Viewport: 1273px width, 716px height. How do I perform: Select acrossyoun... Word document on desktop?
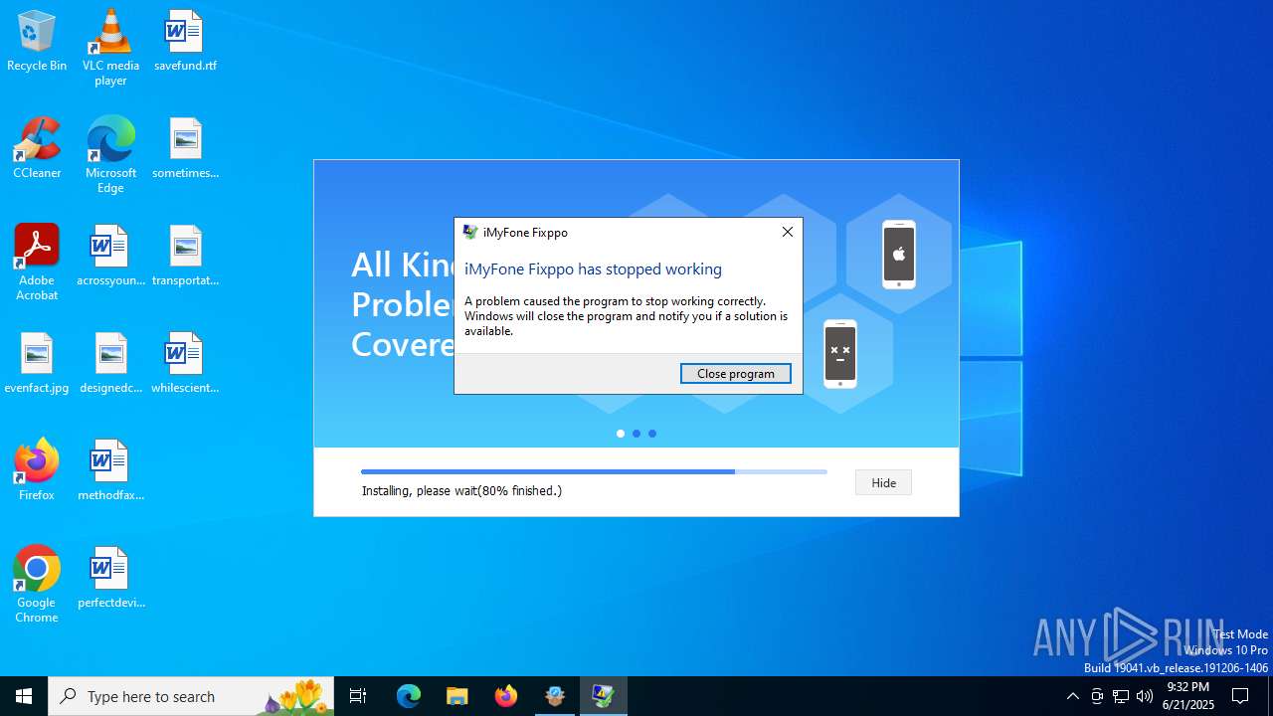[x=110, y=257]
